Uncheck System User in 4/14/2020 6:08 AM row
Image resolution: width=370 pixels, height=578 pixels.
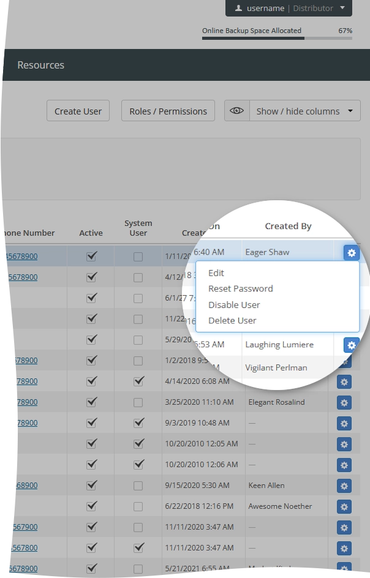point(138,381)
